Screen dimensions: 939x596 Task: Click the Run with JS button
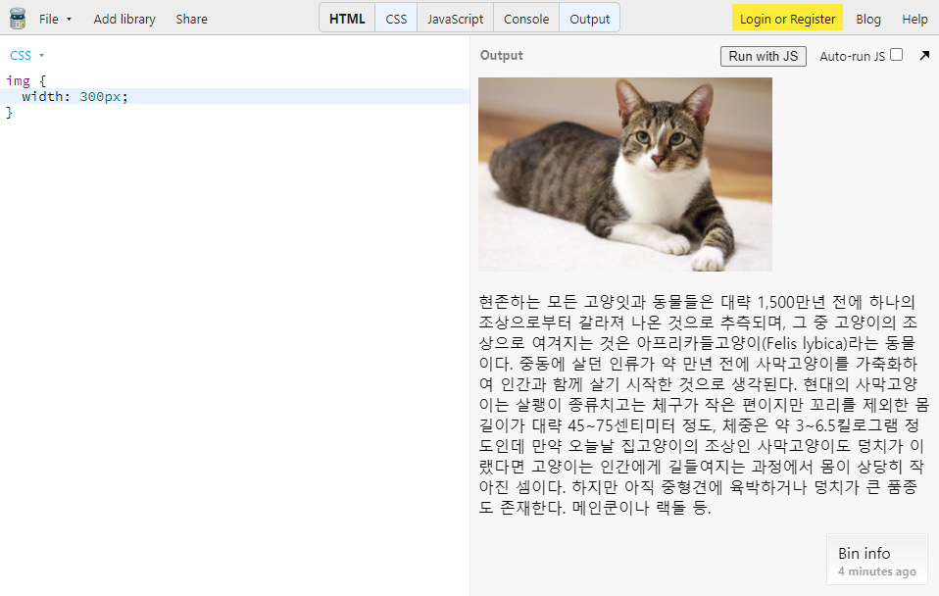point(764,56)
